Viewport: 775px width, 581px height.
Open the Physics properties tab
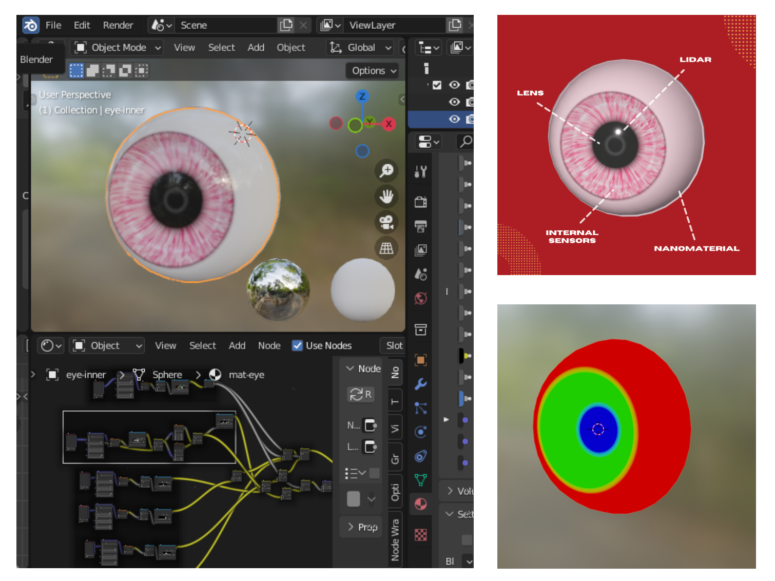421,432
